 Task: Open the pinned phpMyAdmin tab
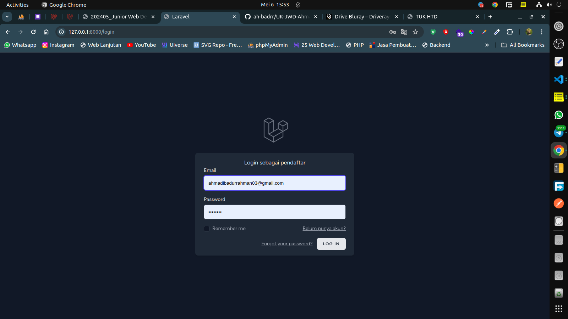(21, 17)
